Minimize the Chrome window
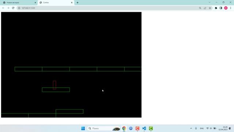 click(x=216, y=3)
